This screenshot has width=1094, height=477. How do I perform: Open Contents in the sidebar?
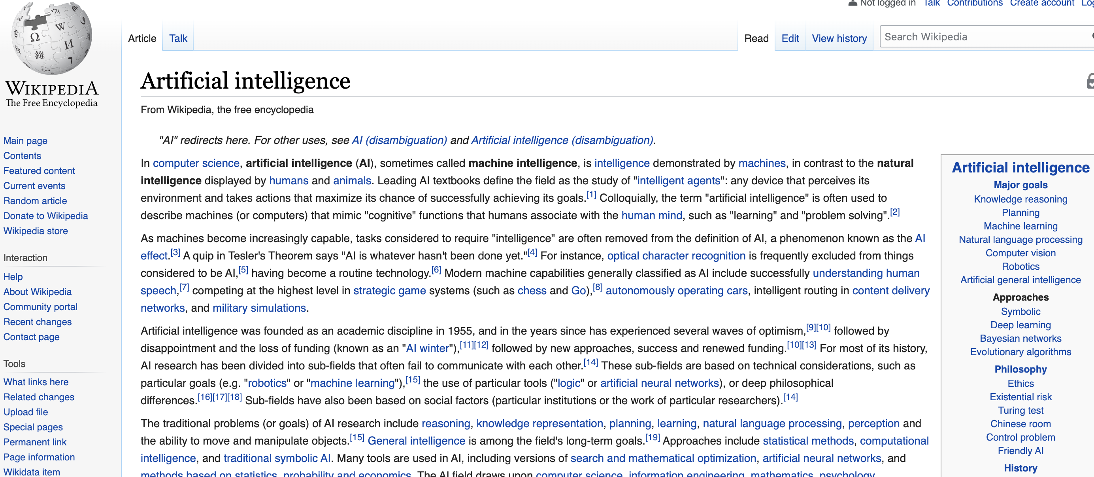click(x=22, y=155)
